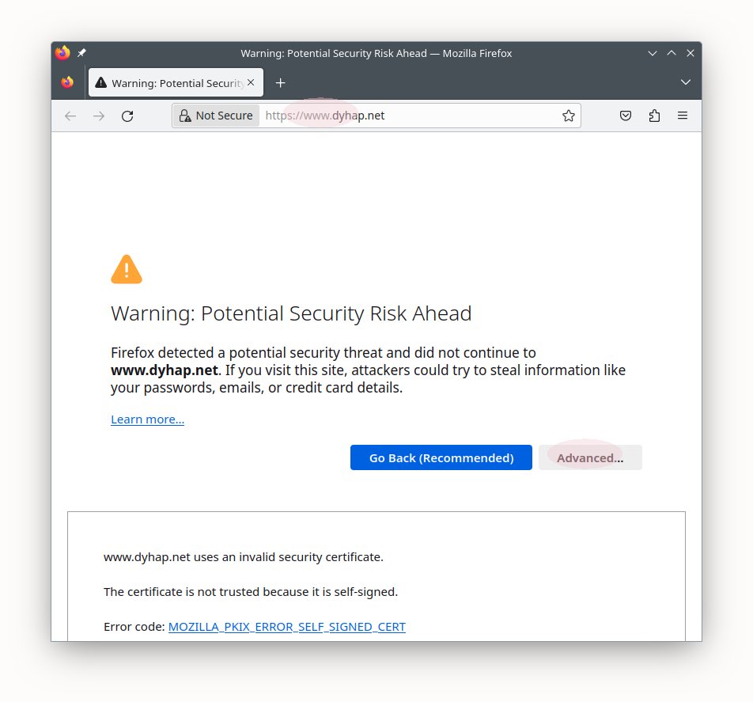Image resolution: width=753 pixels, height=702 pixels.
Task: Click the Firefox logo in title bar
Action: tap(62, 53)
